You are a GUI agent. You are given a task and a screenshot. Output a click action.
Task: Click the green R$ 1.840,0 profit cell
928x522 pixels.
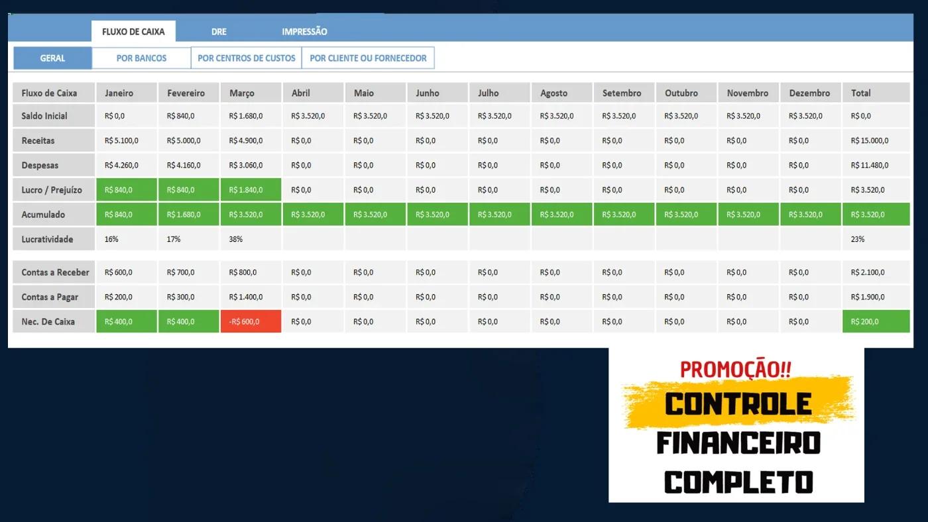251,189
